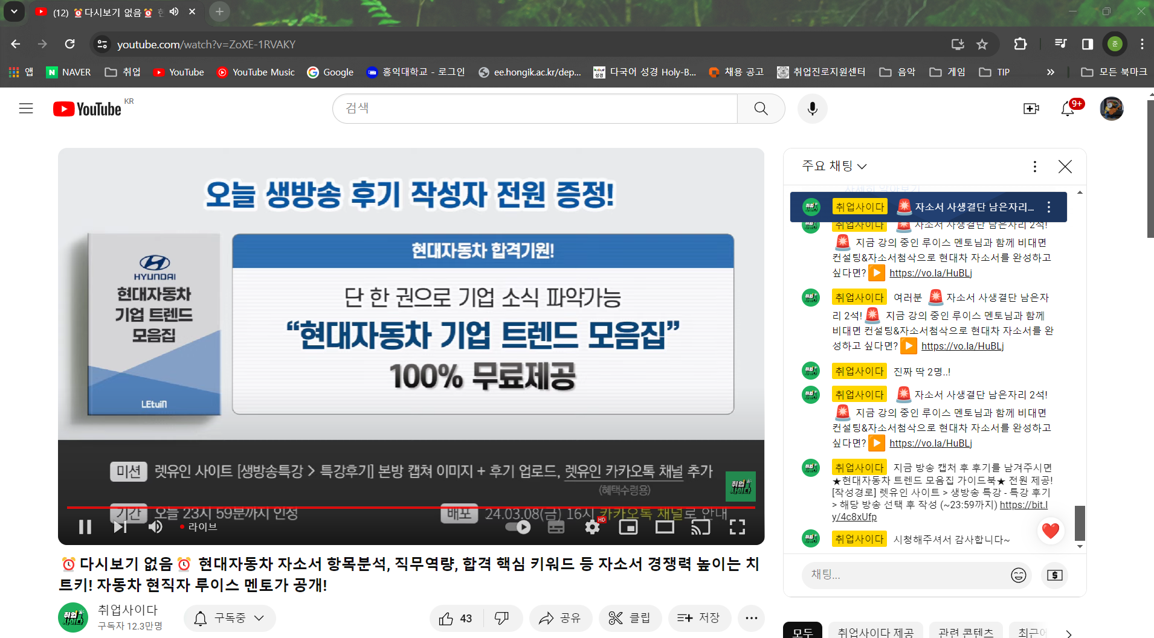Click the create video camera icon
The width and height of the screenshot is (1154, 638).
click(x=1031, y=109)
